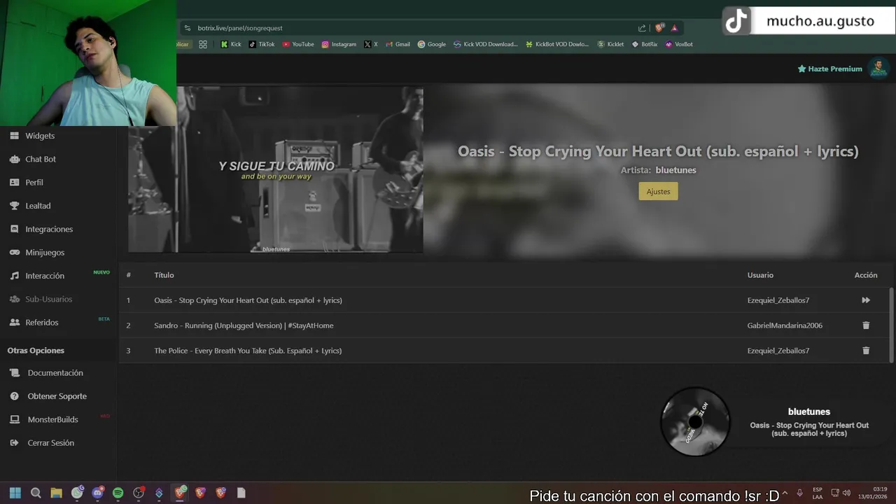Open the Instagram bookmark

(x=339, y=44)
